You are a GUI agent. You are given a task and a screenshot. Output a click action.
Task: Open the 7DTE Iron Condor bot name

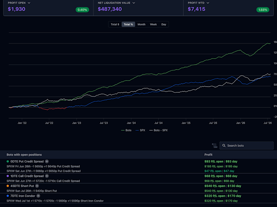point(23,196)
